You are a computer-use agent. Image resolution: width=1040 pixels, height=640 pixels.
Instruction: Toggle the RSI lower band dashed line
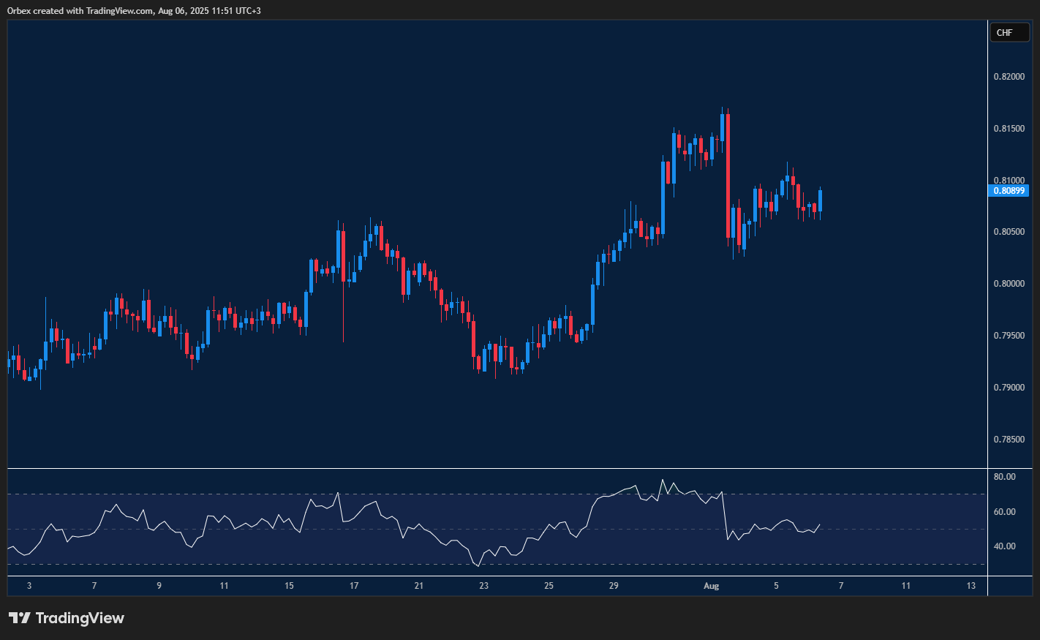[439, 565]
